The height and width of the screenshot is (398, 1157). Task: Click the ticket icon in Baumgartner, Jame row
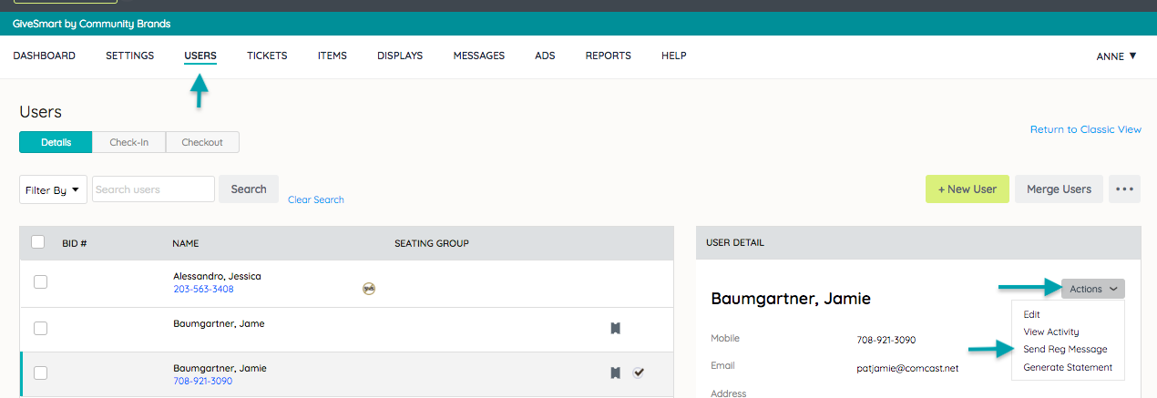pyautogui.click(x=616, y=328)
